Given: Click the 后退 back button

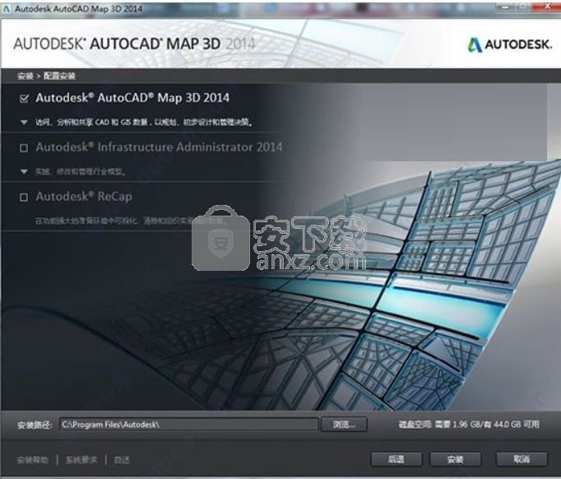Looking at the screenshot, I should click(396, 459).
